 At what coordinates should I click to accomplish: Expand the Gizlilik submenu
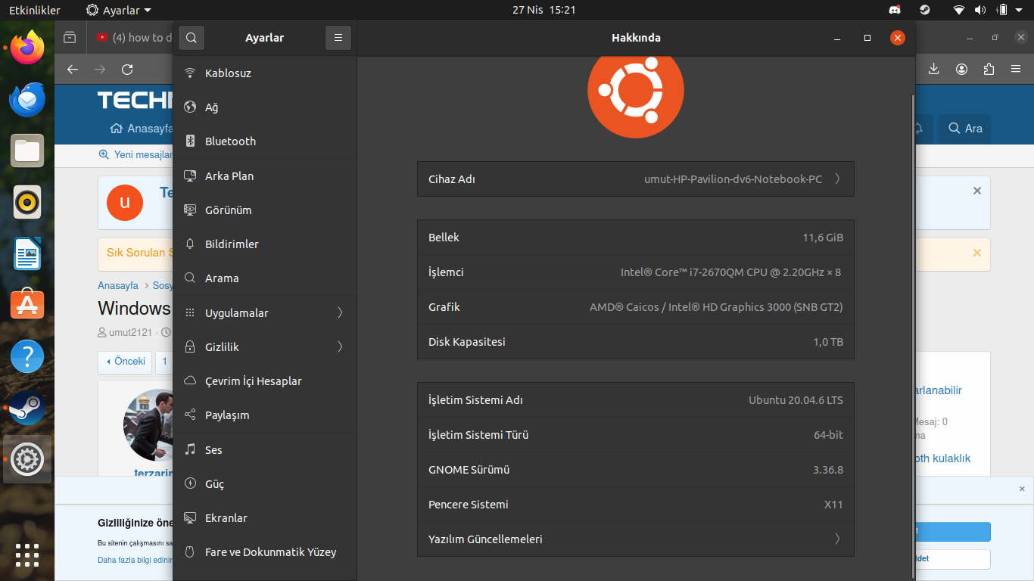pos(264,347)
